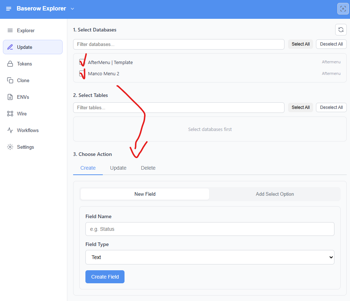Open Settings via the gear icon
Screen dimensions: 350x301
[10, 147]
